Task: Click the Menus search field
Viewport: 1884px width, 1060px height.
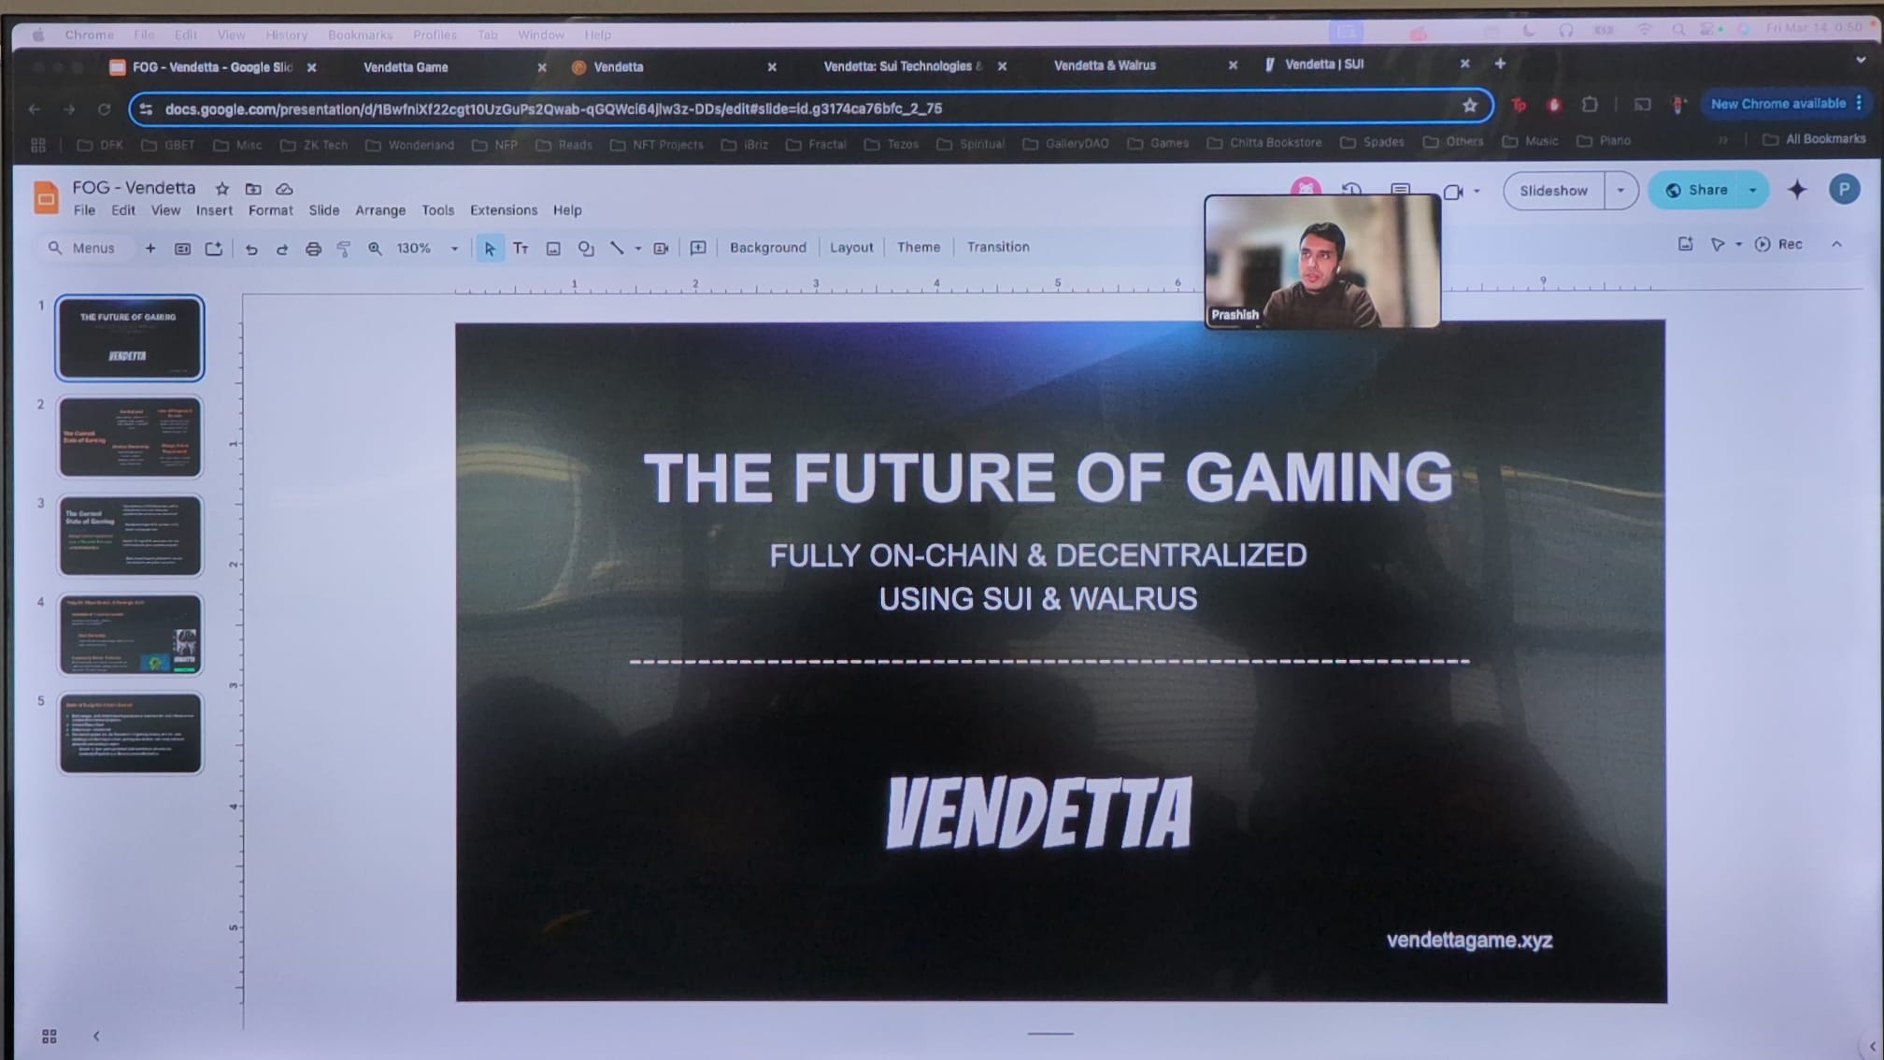Action: pos(93,249)
